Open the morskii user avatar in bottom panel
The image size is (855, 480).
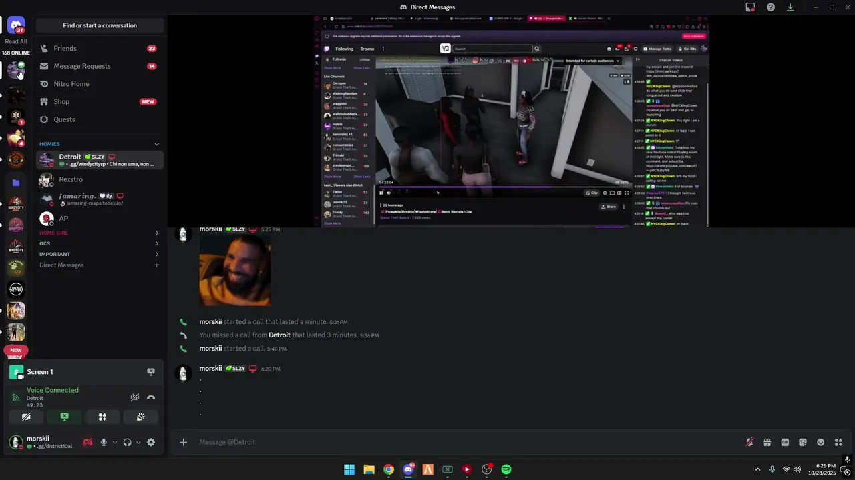click(x=15, y=442)
